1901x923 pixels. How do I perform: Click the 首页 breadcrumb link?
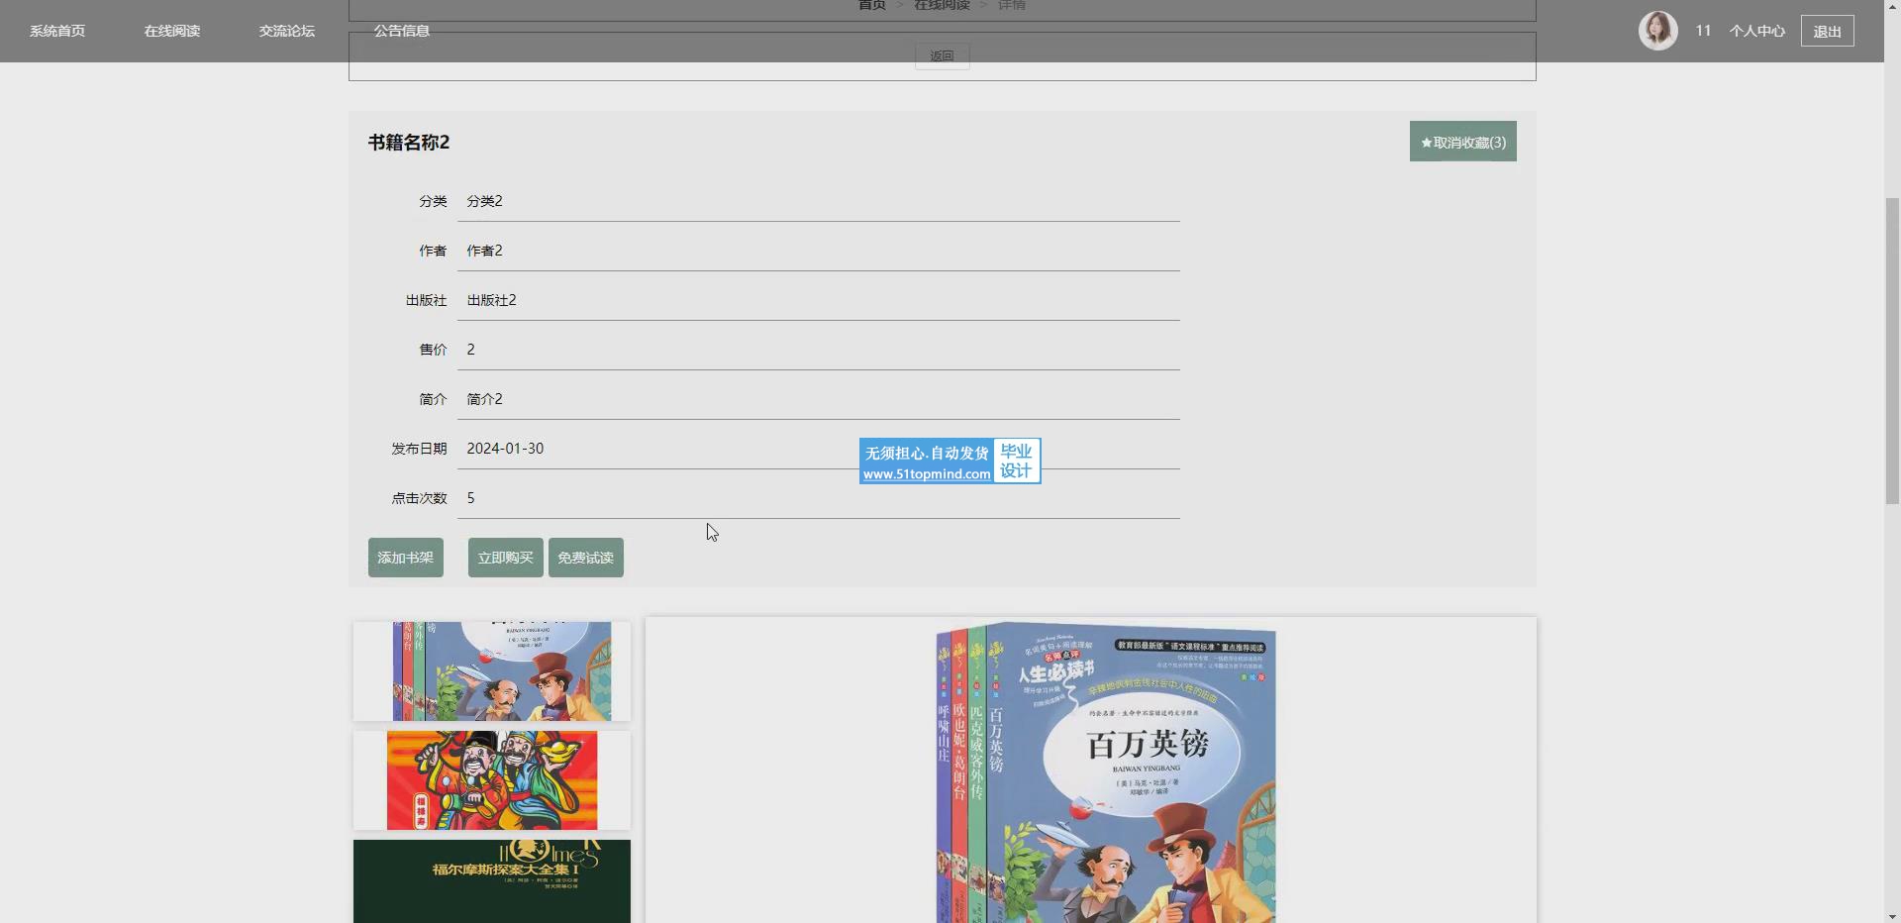pos(871,5)
